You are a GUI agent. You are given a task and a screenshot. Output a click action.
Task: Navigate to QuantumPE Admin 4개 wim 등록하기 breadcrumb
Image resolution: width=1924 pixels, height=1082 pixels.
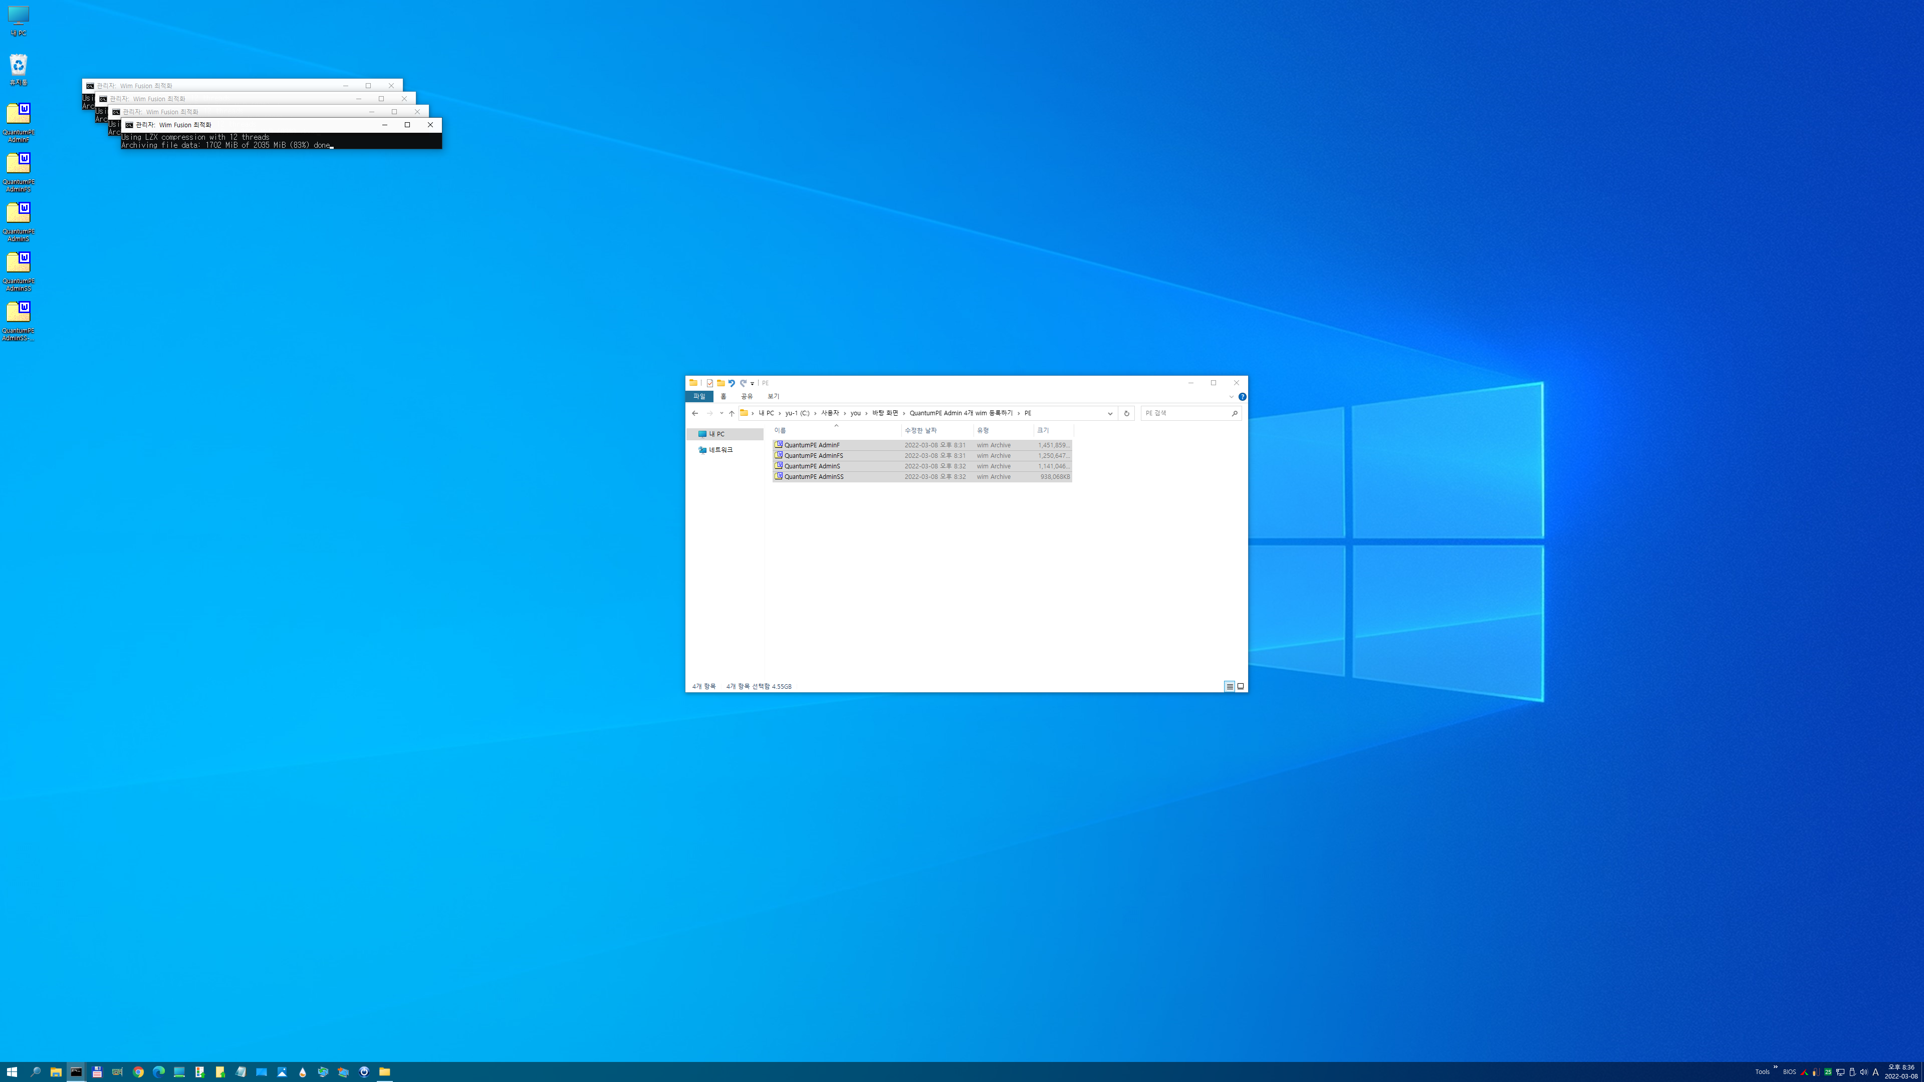[960, 413]
